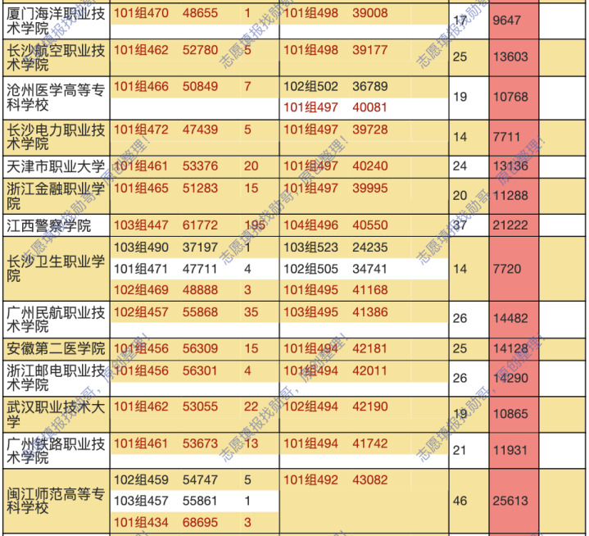Click the value 14482 in red column

pyautogui.click(x=510, y=319)
